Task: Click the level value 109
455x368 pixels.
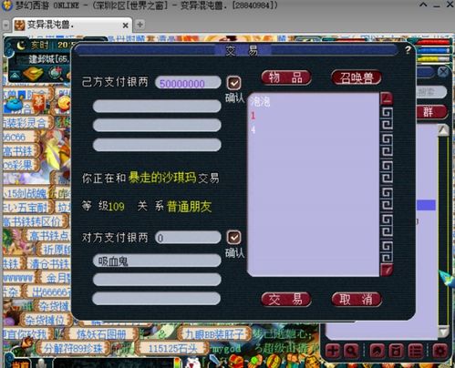Action: (x=117, y=207)
